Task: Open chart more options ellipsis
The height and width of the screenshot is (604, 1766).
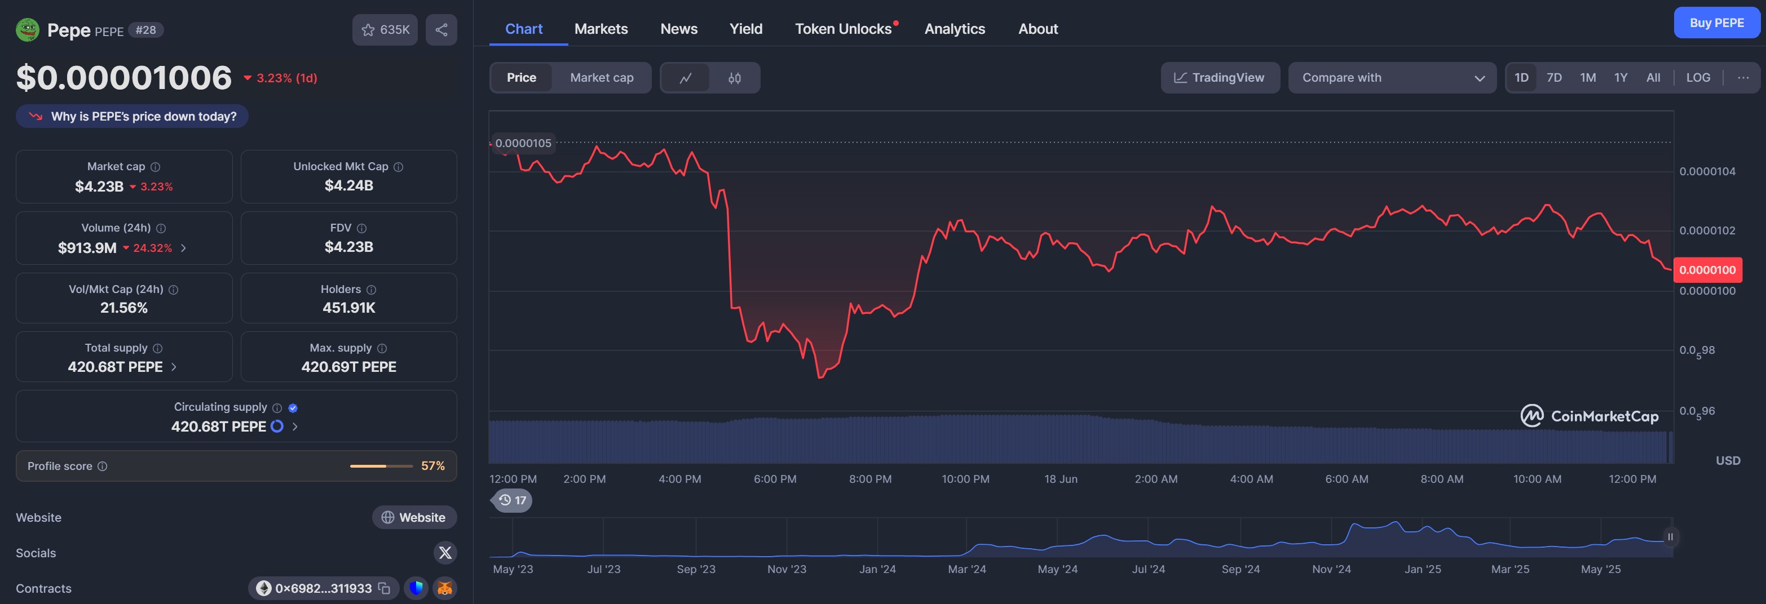Action: (1743, 77)
